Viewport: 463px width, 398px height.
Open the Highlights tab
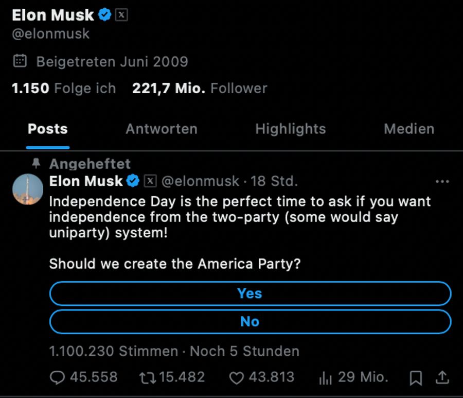[291, 129]
